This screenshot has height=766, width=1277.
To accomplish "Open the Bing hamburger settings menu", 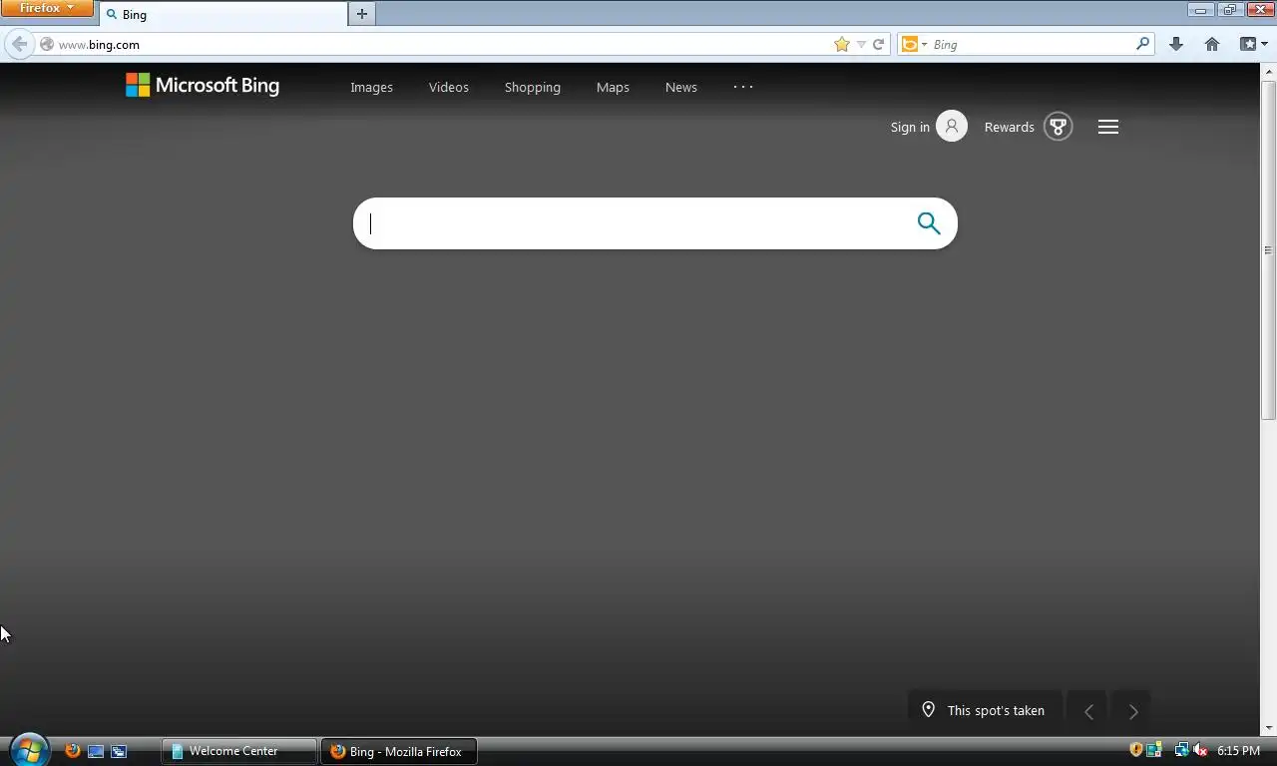I will tap(1108, 127).
